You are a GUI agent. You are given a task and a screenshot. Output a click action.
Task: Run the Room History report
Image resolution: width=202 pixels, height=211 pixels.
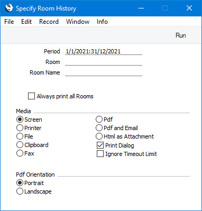pyautogui.click(x=181, y=35)
